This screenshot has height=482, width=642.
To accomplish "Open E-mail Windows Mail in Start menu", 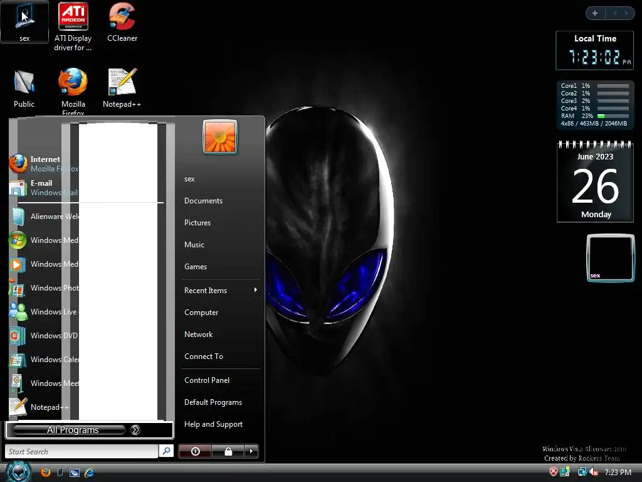I will (x=44, y=188).
